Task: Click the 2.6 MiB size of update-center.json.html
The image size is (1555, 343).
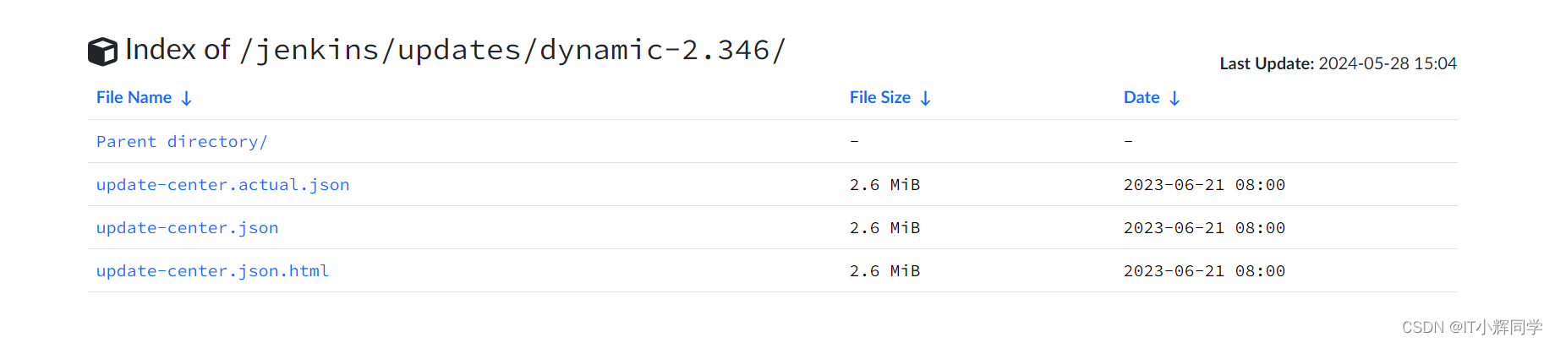Action: pyautogui.click(x=884, y=270)
